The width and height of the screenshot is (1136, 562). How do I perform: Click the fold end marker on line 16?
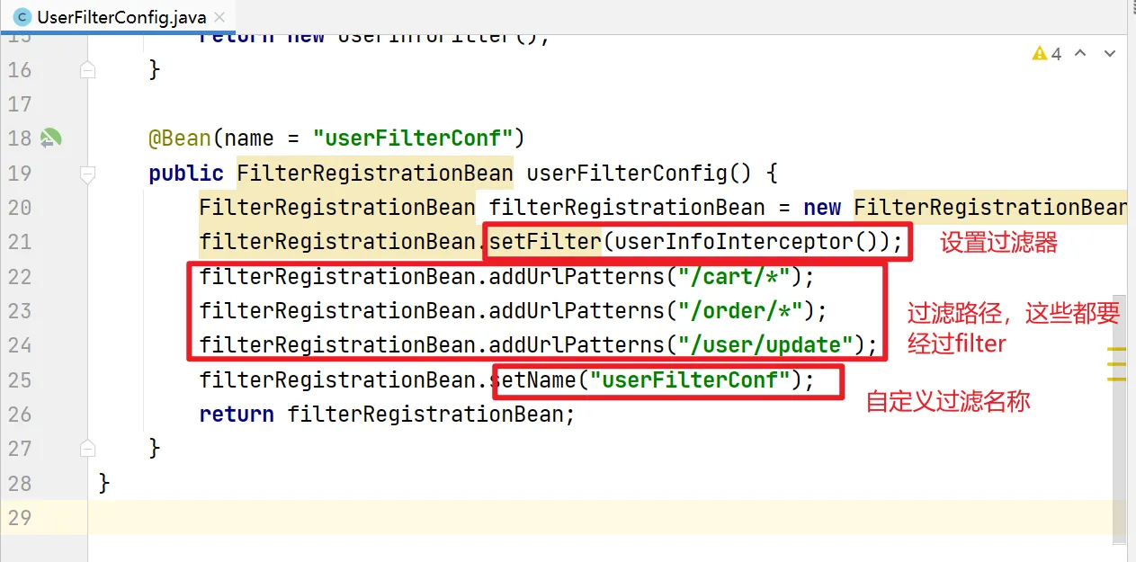coord(87,70)
